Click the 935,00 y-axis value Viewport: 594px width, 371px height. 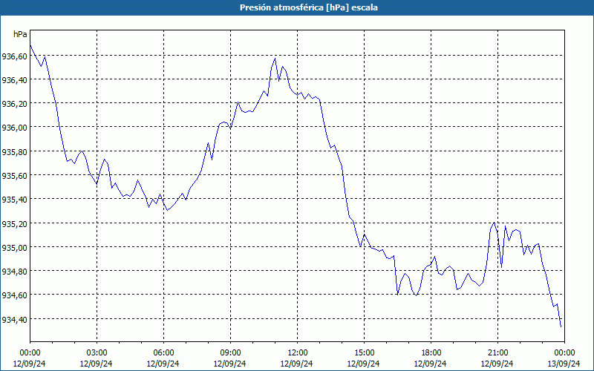(14, 248)
